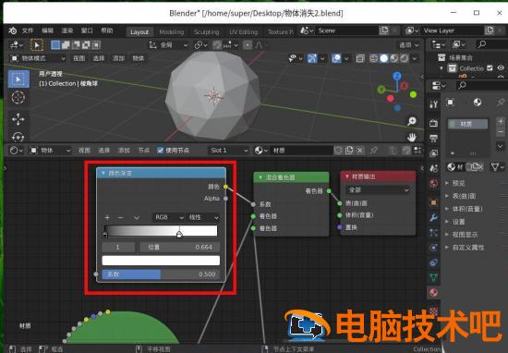Image resolution: width=508 pixels, height=353 pixels.
Task: Open the 物体模式 object mode dropdown
Action: coord(38,58)
